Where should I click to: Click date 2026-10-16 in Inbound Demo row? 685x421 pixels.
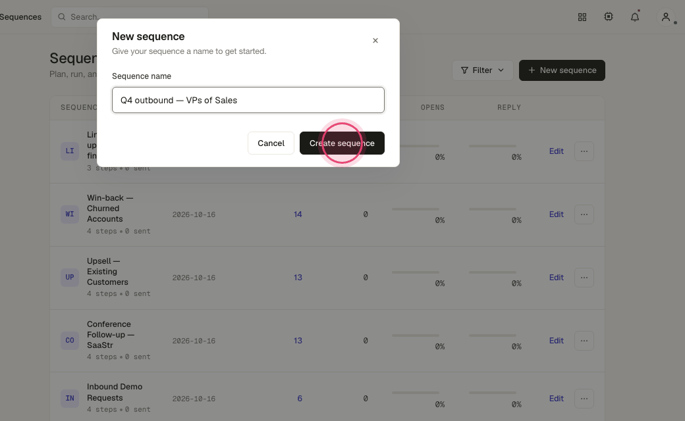(x=194, y=399)
